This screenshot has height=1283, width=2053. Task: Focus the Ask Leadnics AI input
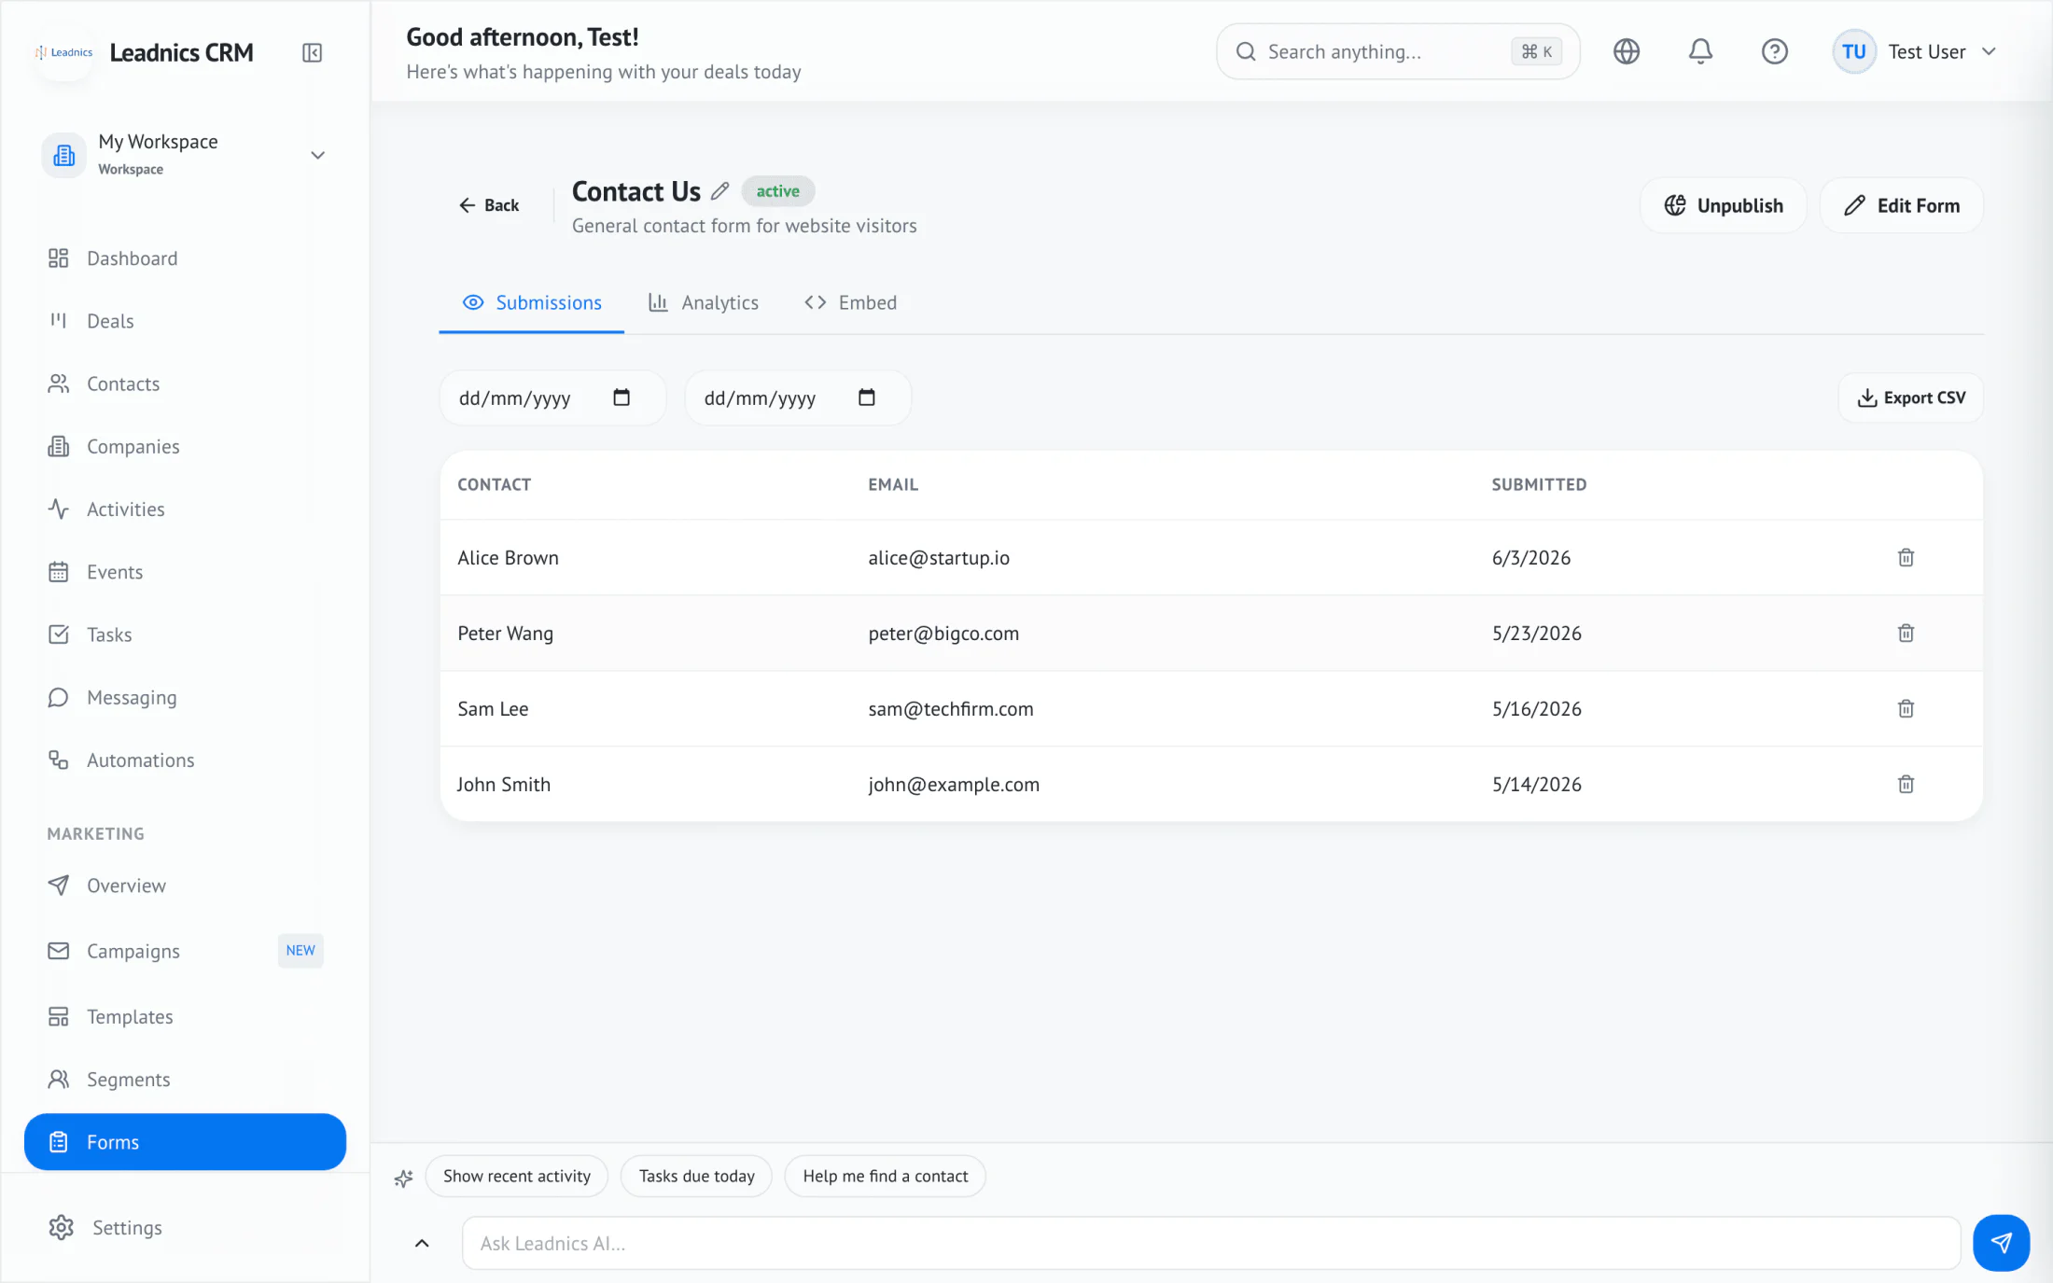click(x=1211, y=1243)
